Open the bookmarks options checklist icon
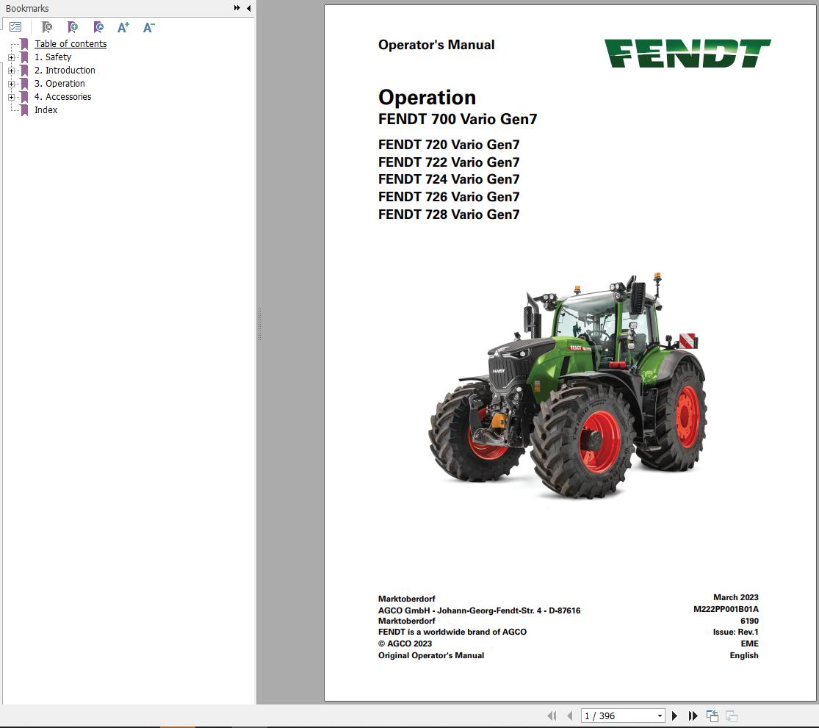819x728 pixels. [x=15, y=27]
